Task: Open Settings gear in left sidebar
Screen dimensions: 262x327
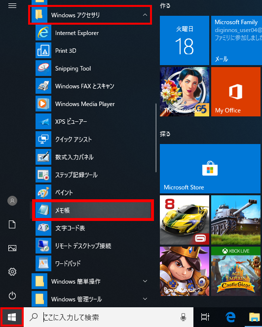Action: (x=12, y=272)
